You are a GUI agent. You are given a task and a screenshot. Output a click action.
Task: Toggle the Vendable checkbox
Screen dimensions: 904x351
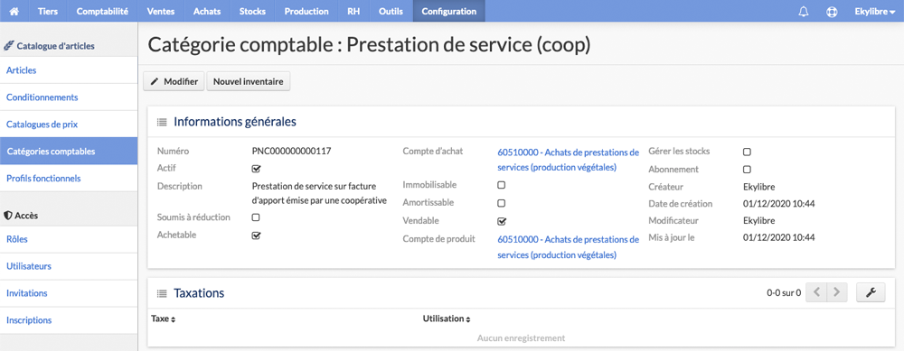[502, 221]
